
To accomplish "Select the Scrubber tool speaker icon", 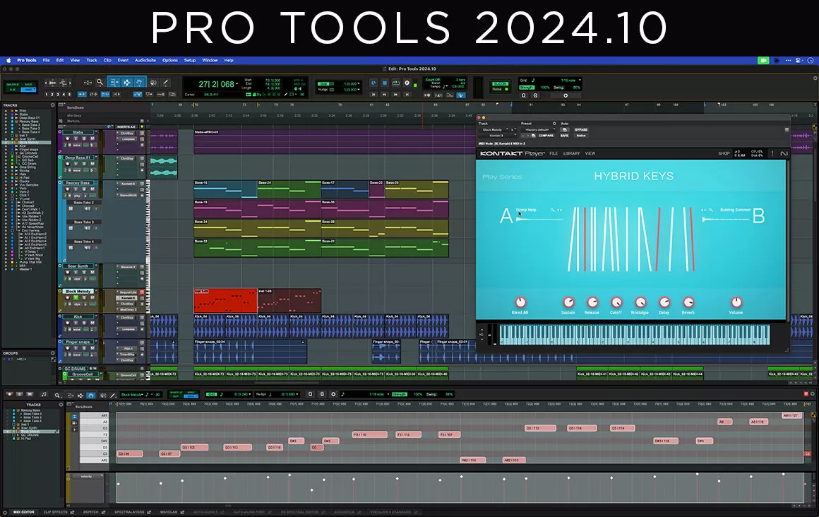I will tap(154, 83).
